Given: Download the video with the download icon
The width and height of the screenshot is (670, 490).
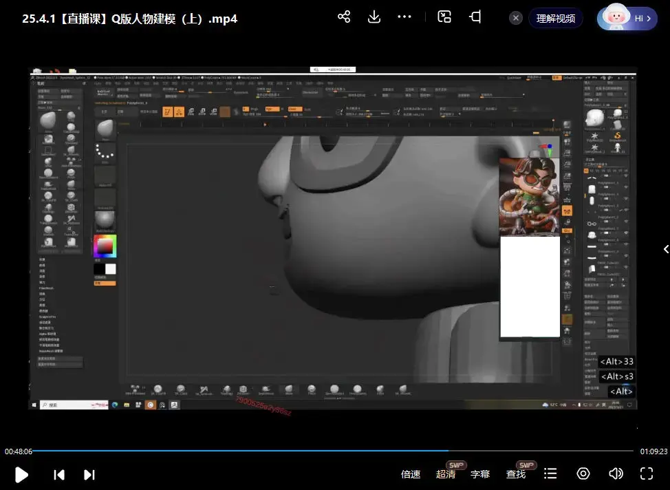Looking at the screenshot, I should tap(374, 17).
